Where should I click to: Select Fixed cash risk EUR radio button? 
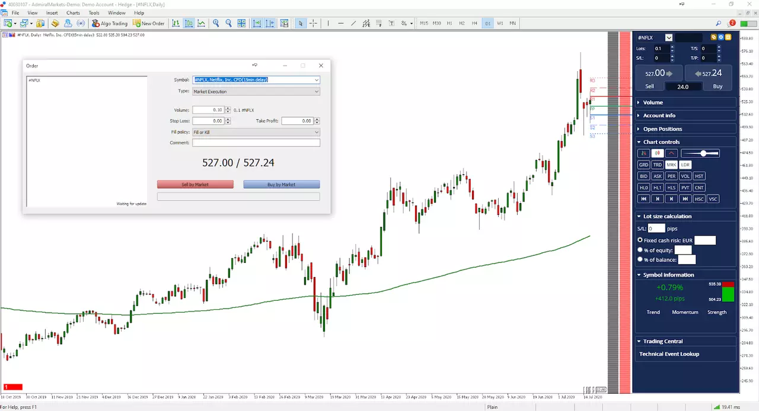(640, 240)
